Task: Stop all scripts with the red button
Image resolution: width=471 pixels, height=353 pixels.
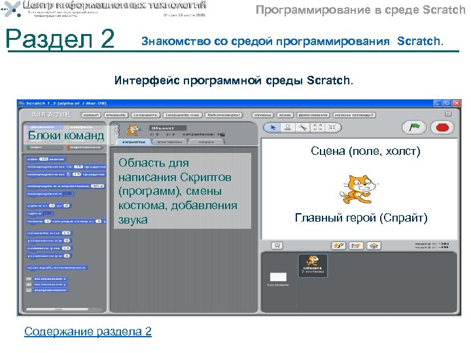Action: coord(442,127)
